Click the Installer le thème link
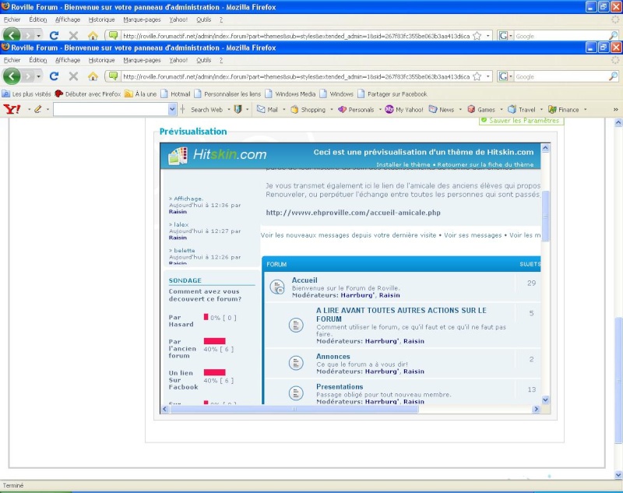The width and height of the screenshot is (623, 493). pos(403,164)
